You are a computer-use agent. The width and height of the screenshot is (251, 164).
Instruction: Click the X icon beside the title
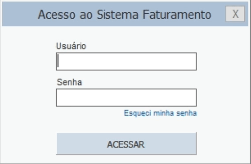click(x=235, y=14)
